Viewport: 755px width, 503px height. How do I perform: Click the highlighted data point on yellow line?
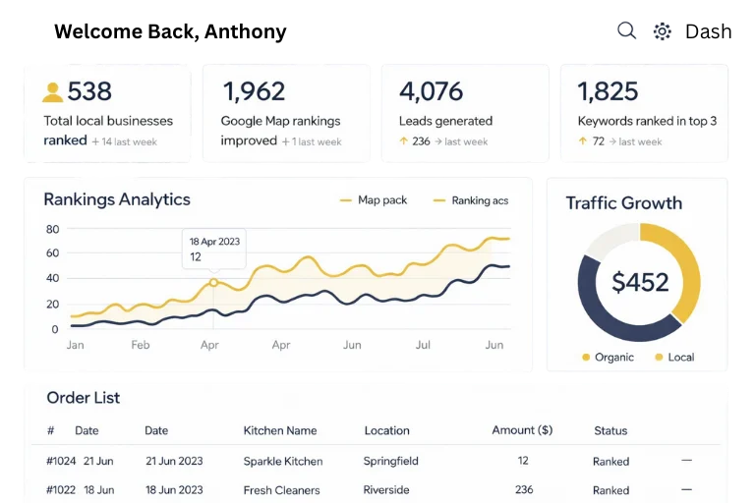213,283
